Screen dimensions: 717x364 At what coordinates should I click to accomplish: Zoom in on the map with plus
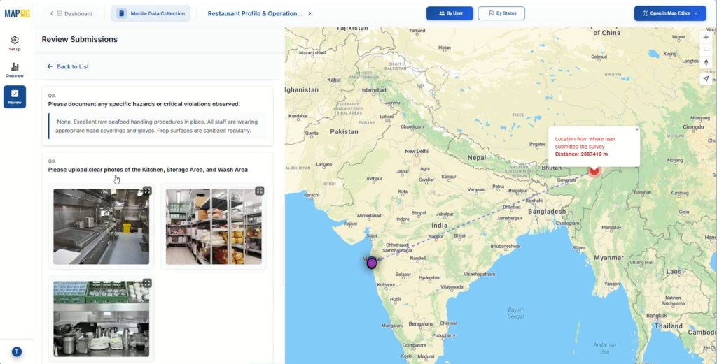tap(706, 38)
